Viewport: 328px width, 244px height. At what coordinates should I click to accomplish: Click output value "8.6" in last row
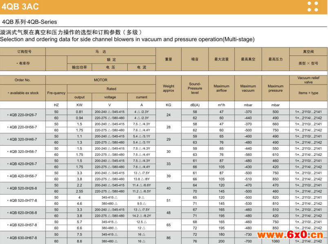[x=80, y=241]
